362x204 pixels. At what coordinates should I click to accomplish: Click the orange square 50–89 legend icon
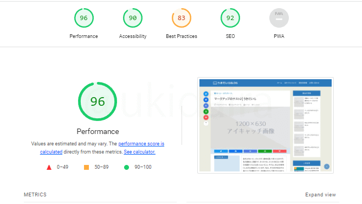[x=86, y=167]
